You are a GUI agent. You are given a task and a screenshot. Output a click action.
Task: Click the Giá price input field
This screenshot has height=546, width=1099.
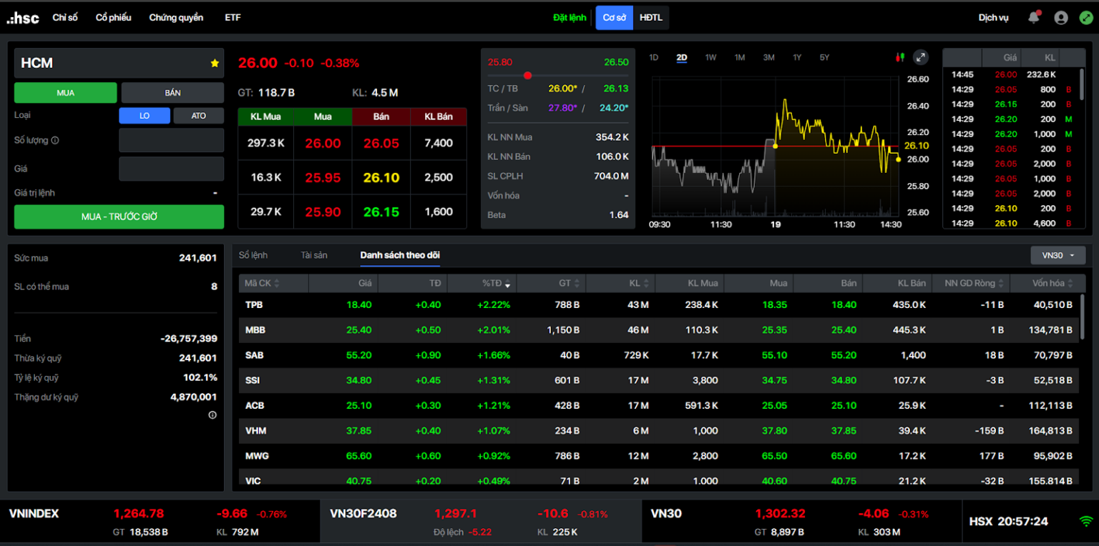(171, 169)
